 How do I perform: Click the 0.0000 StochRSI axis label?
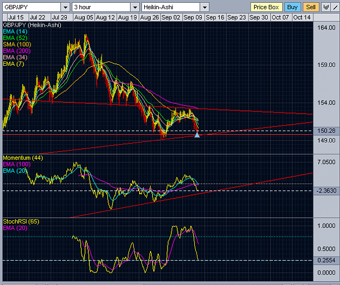[326, 272]
